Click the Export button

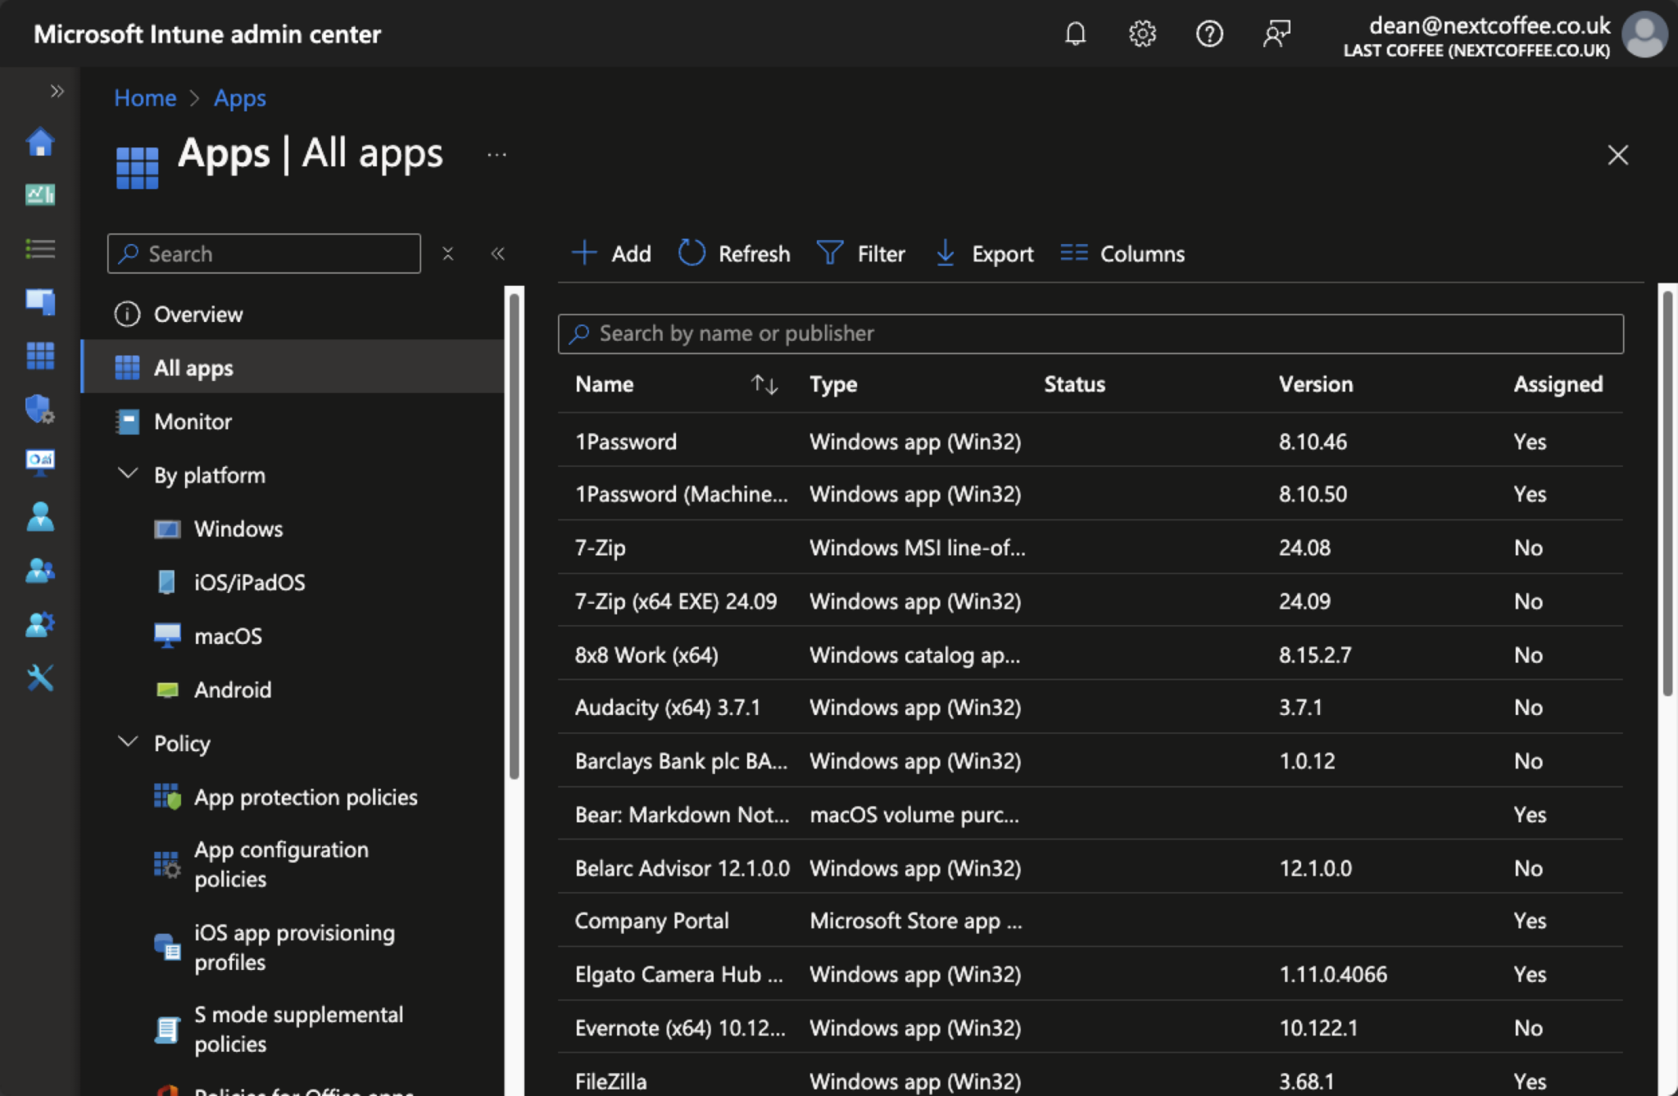click(x=985, y=254)
